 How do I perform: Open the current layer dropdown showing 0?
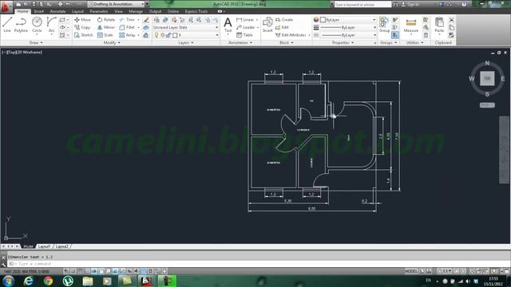[185, 35]
